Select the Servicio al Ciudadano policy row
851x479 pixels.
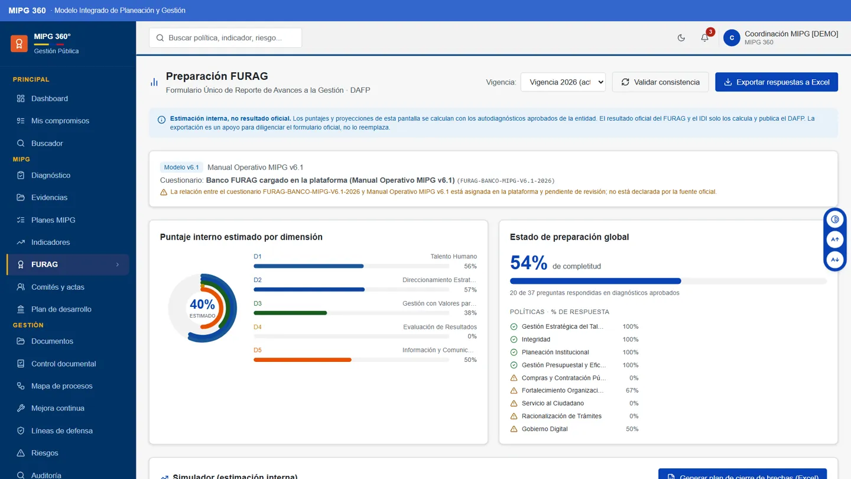point(574,403)
